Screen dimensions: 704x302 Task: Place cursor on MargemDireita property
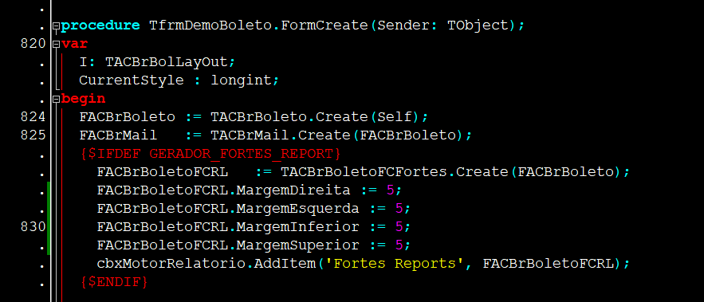click(x=293, y=190)
